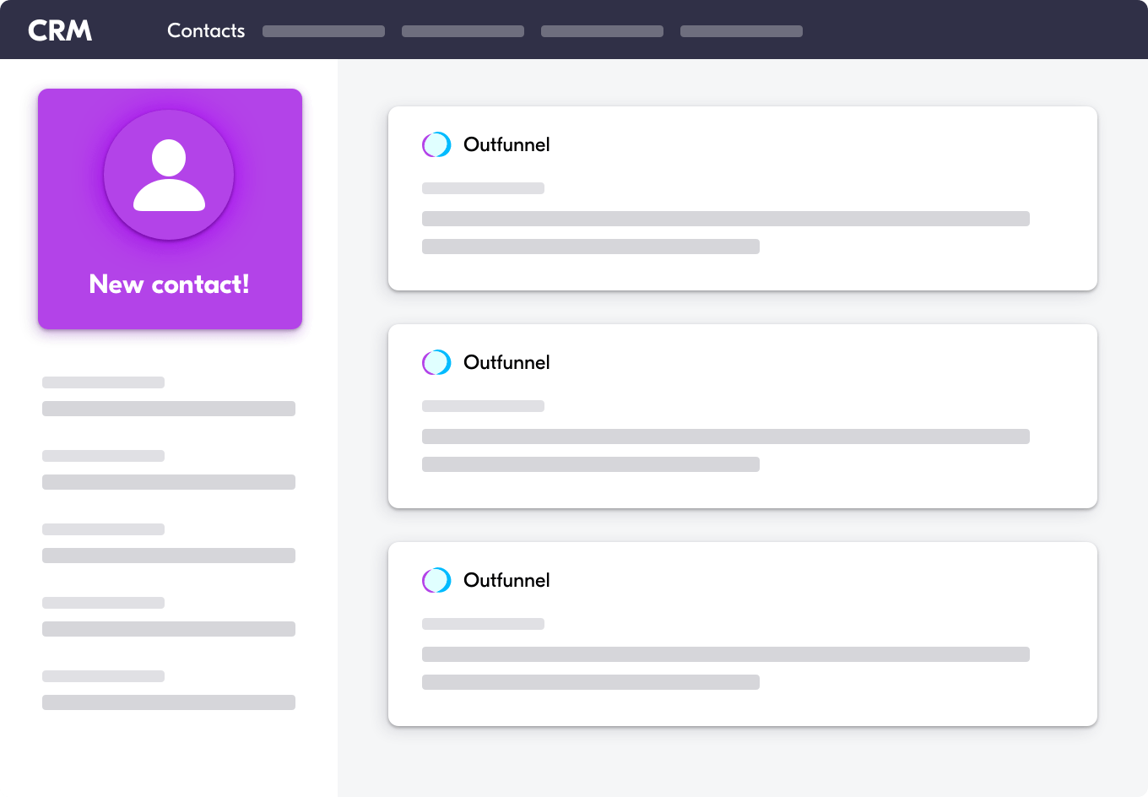The width and height of the screenshot is (1148, 797).
Task: Open the Contacts menu item
Action: pos(206,30)
